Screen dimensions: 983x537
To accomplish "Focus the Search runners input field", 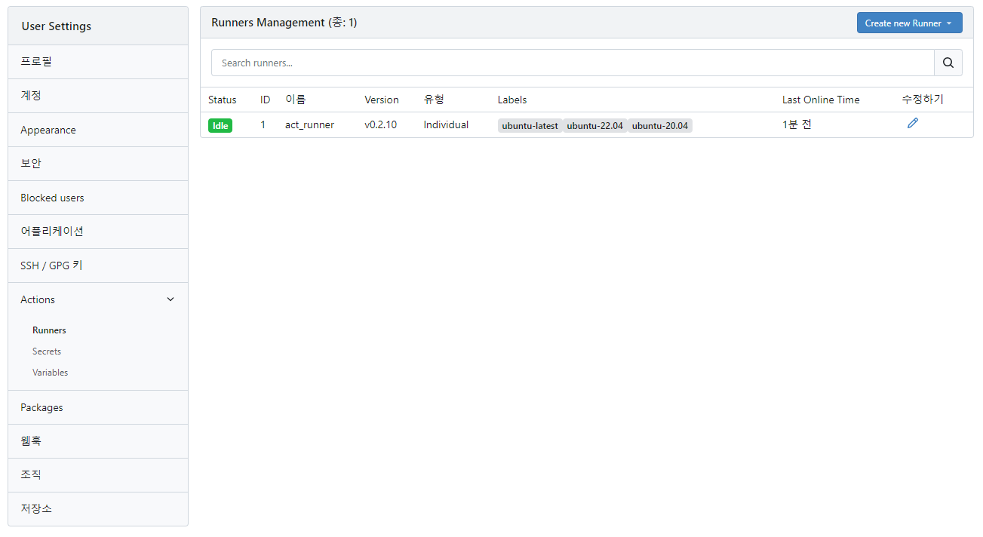I will pos(573,63).
